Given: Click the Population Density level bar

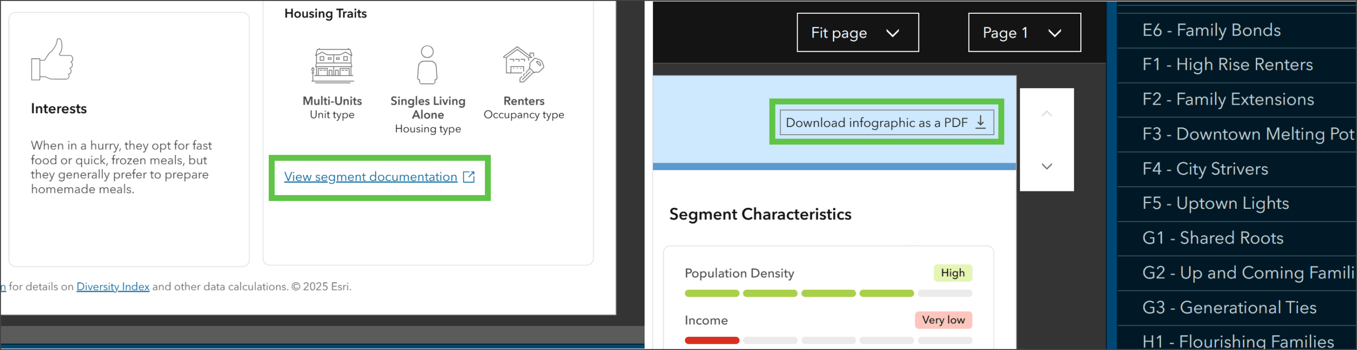Looking at the screenshot, I should click(828, 293).
